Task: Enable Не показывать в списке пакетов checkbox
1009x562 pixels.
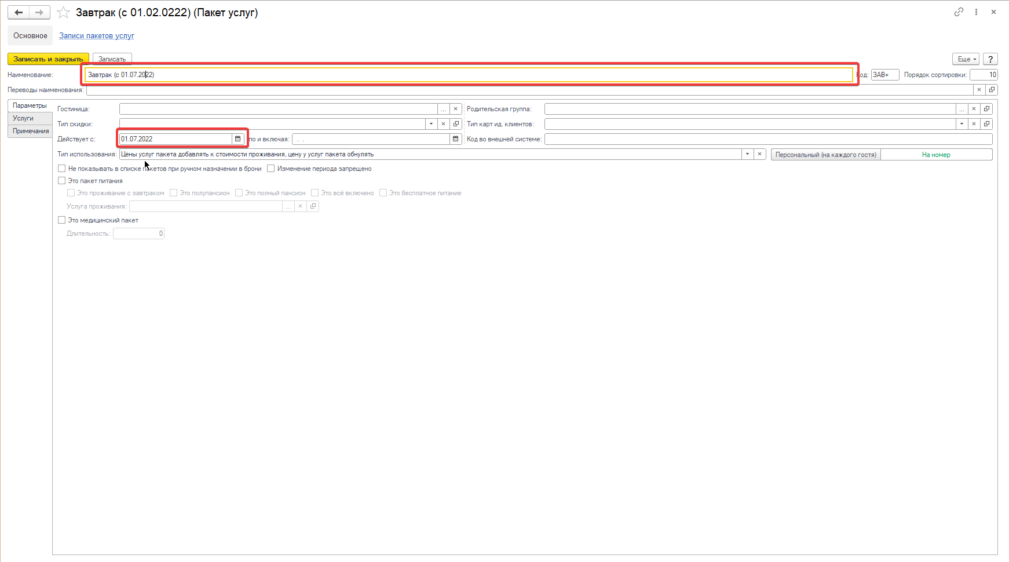Action: tap(61, 169)
